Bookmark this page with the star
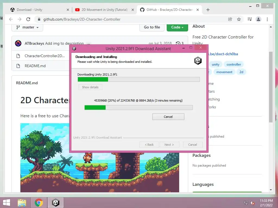 (x=239, y=19)
